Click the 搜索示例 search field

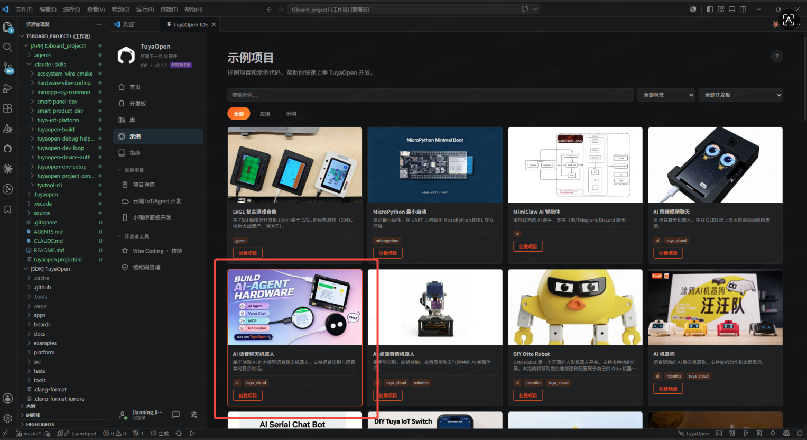click(x=430, y=95)
